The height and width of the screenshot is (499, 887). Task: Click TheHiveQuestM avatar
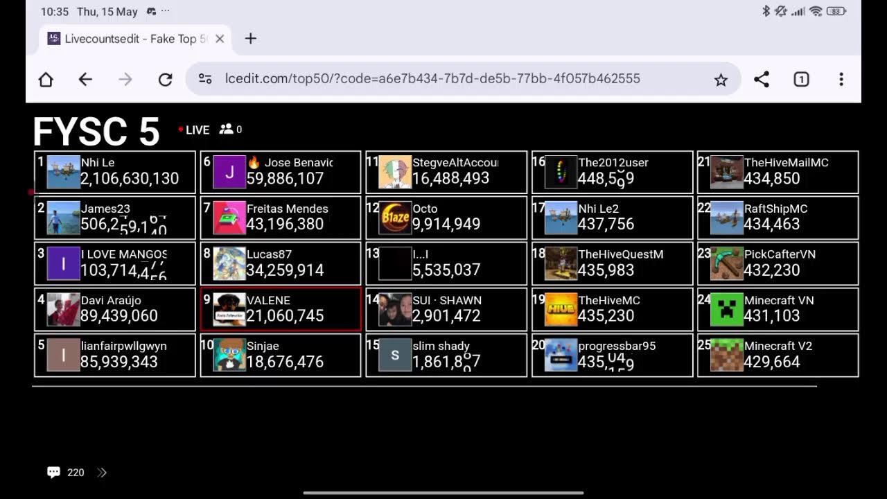[x=561, y=264]
